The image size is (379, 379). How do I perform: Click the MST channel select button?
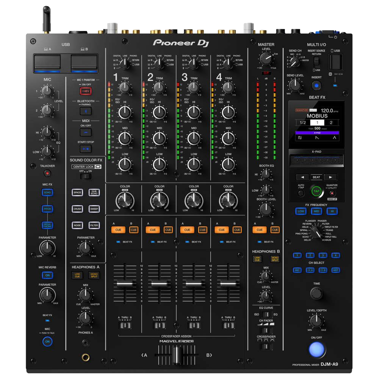tap(335, 270)
